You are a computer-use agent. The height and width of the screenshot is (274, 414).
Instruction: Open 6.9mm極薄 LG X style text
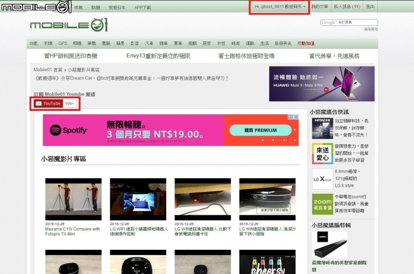(x=347, y=179)
